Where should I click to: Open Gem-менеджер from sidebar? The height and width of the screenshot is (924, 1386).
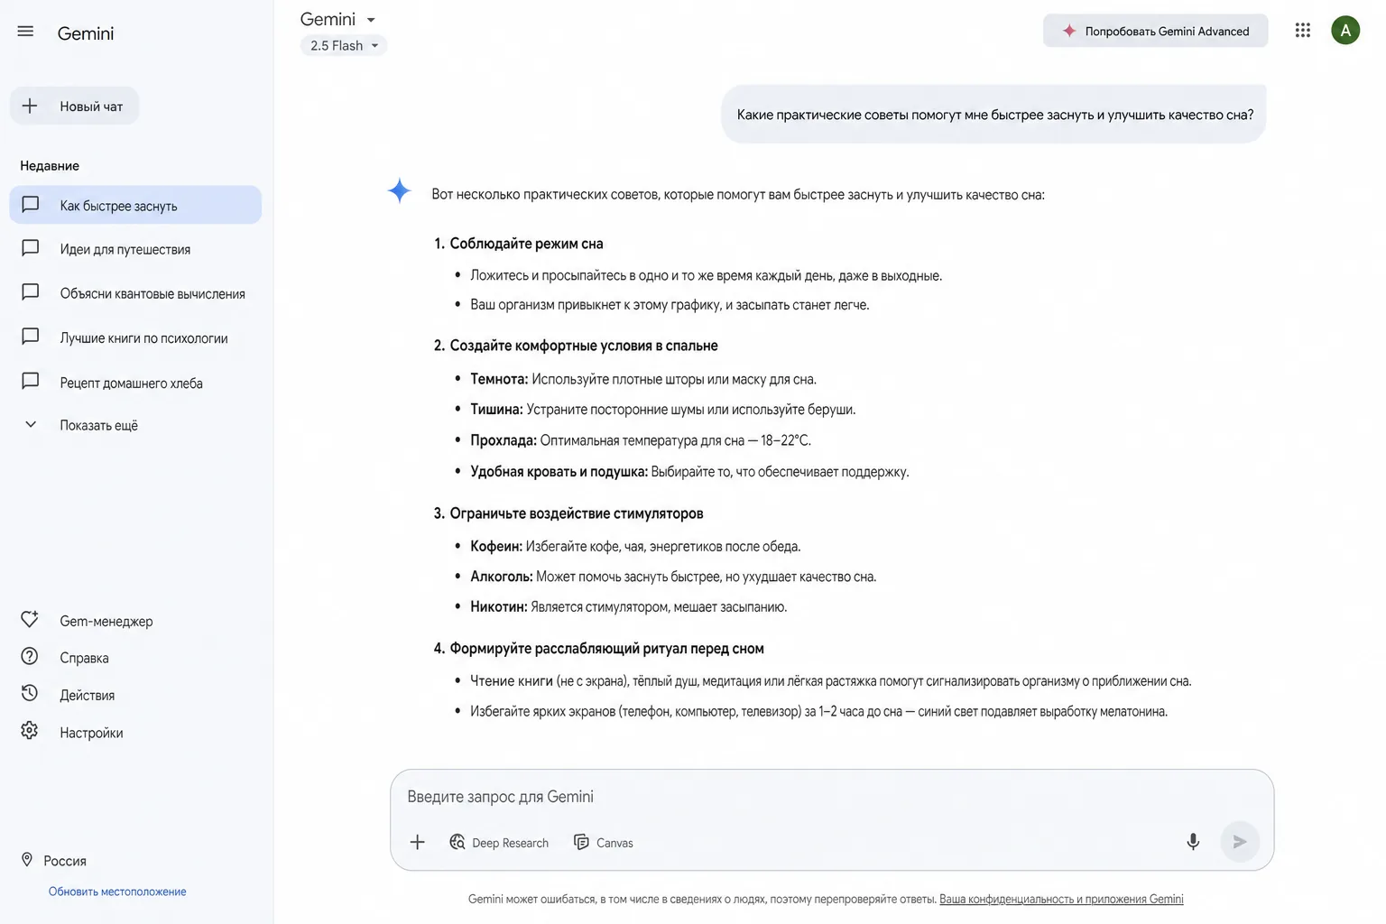pos(106,621)
